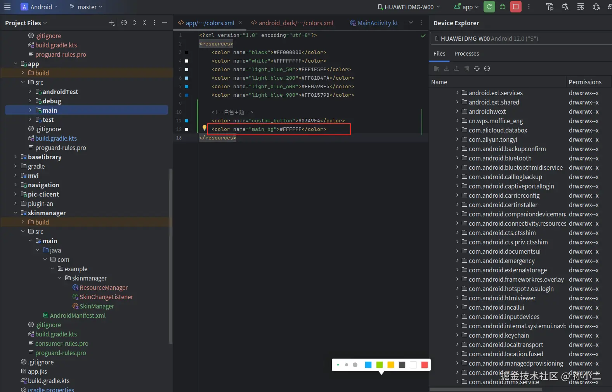Viewport: 612px width, 392px height.
Task: Show hidden editor tabs dropdown
Action: coord(411,23)
